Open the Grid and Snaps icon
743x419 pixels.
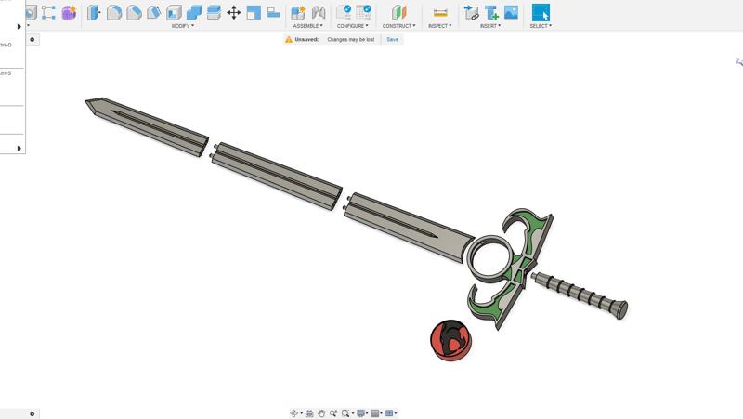(x=375, y=413)
